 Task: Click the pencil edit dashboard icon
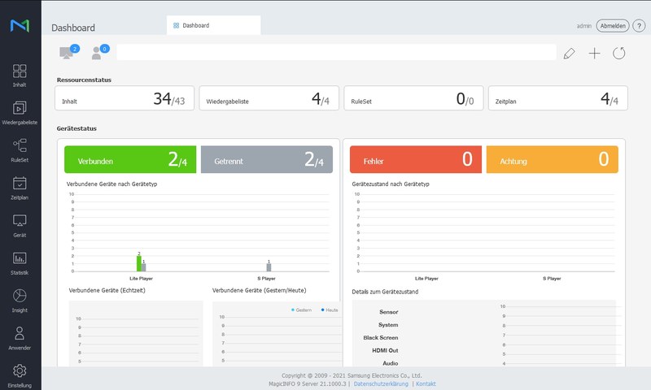[x=569, y=53]
